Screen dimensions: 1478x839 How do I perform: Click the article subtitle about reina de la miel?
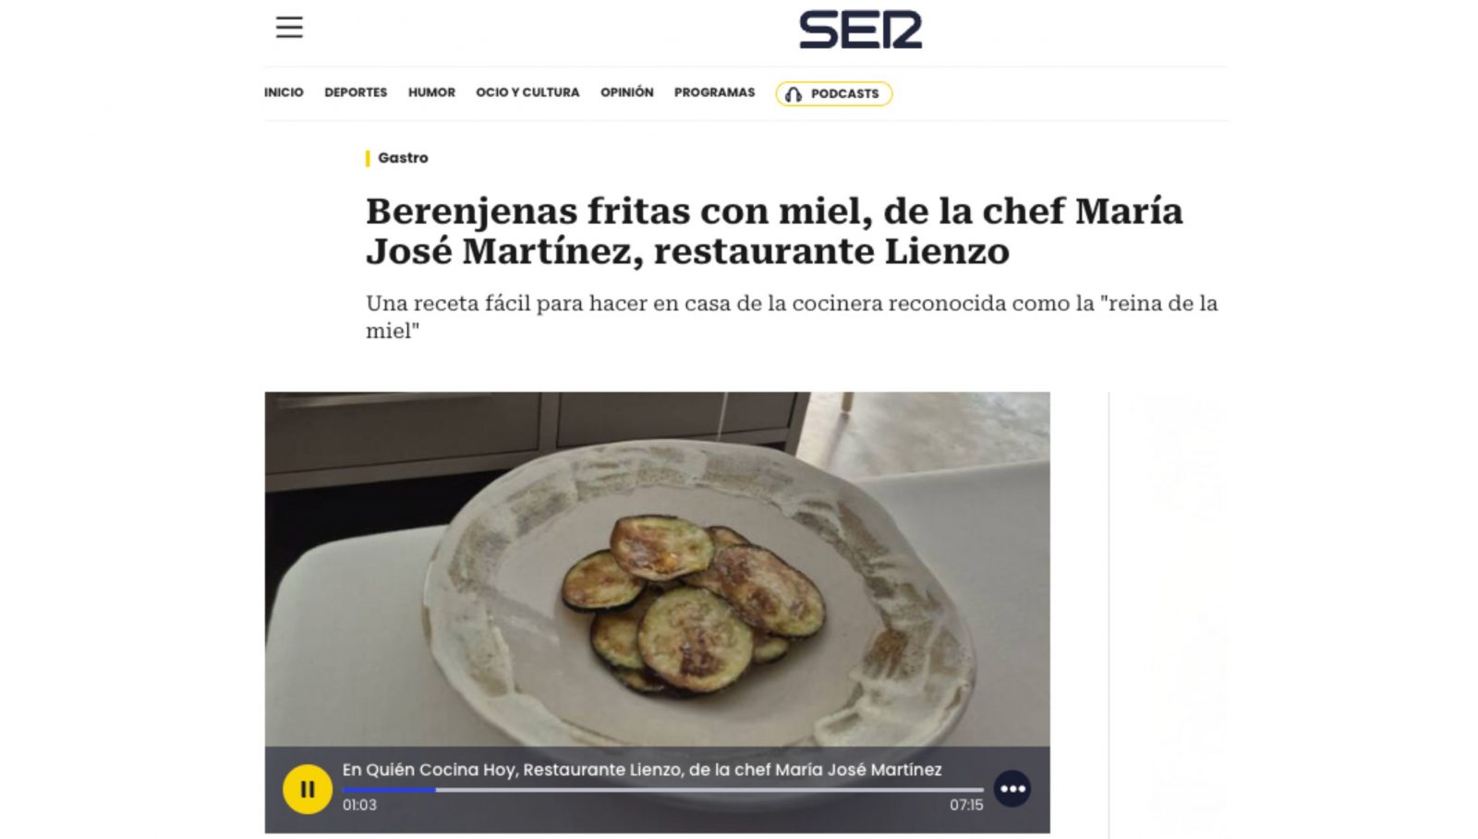[792, 317]
